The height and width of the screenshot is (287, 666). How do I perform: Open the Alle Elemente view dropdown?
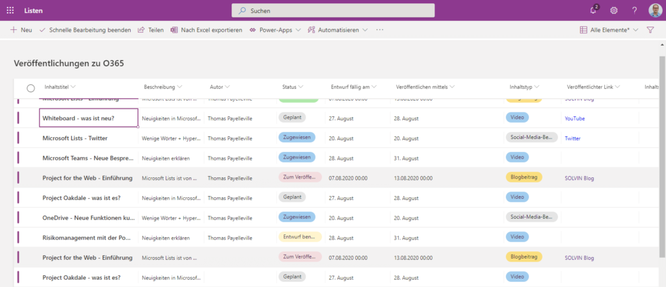[x=609, y=30]
